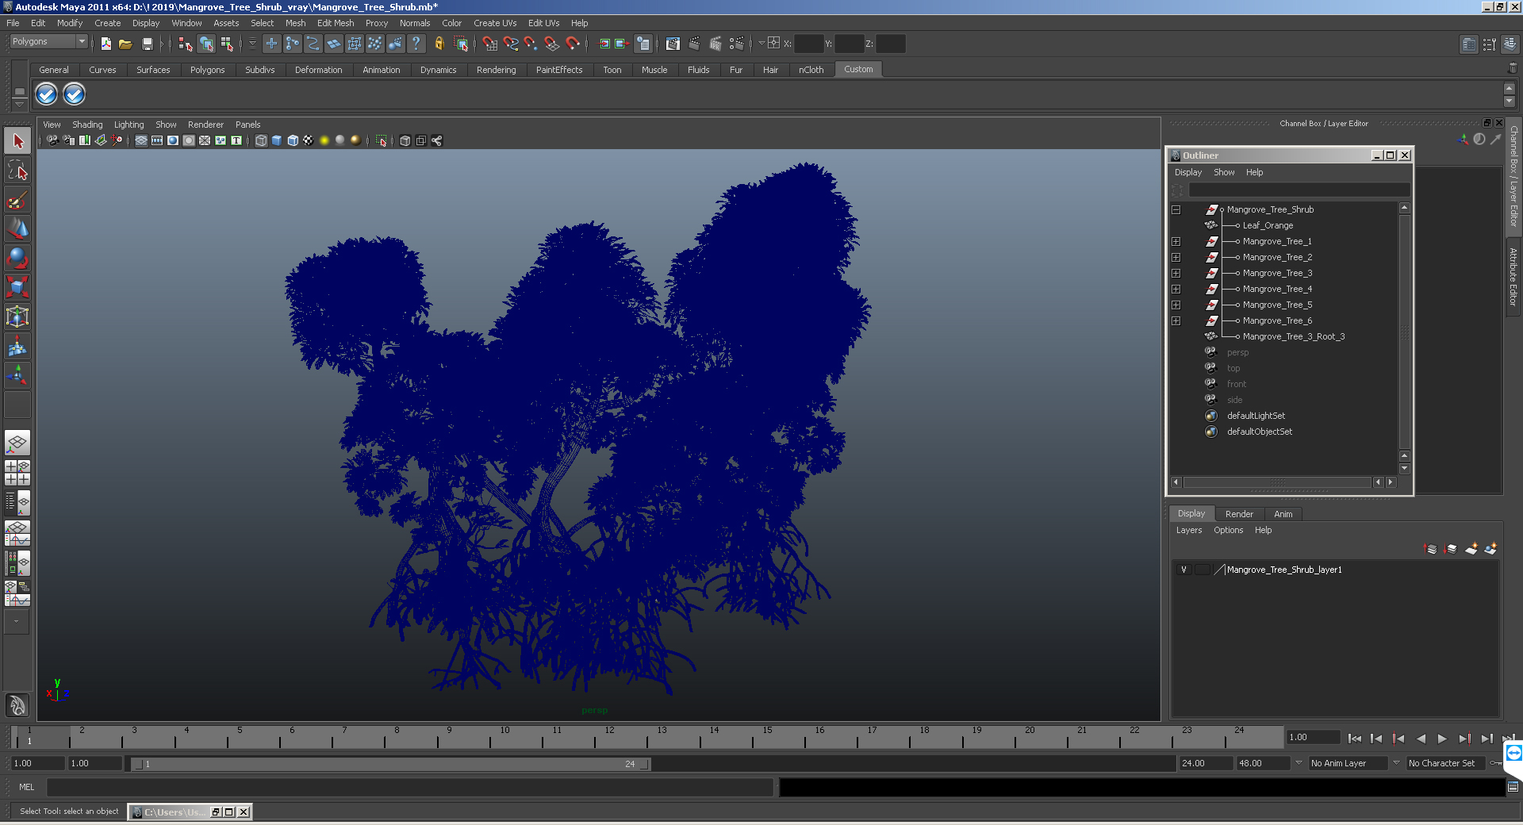Play the animation backward

(x=1421, y=739)
